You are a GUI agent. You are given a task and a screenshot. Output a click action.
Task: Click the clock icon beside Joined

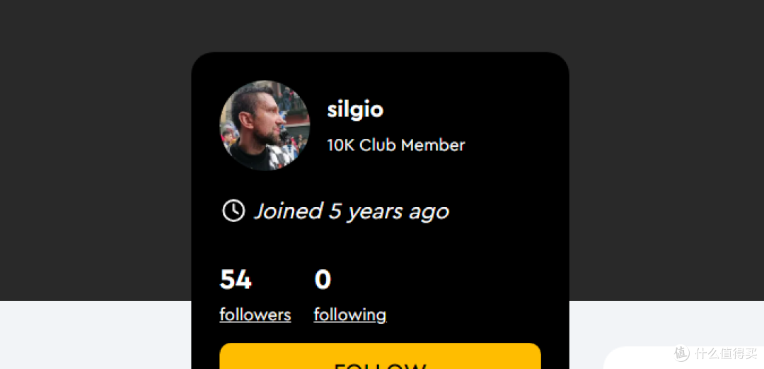(233, 211)
